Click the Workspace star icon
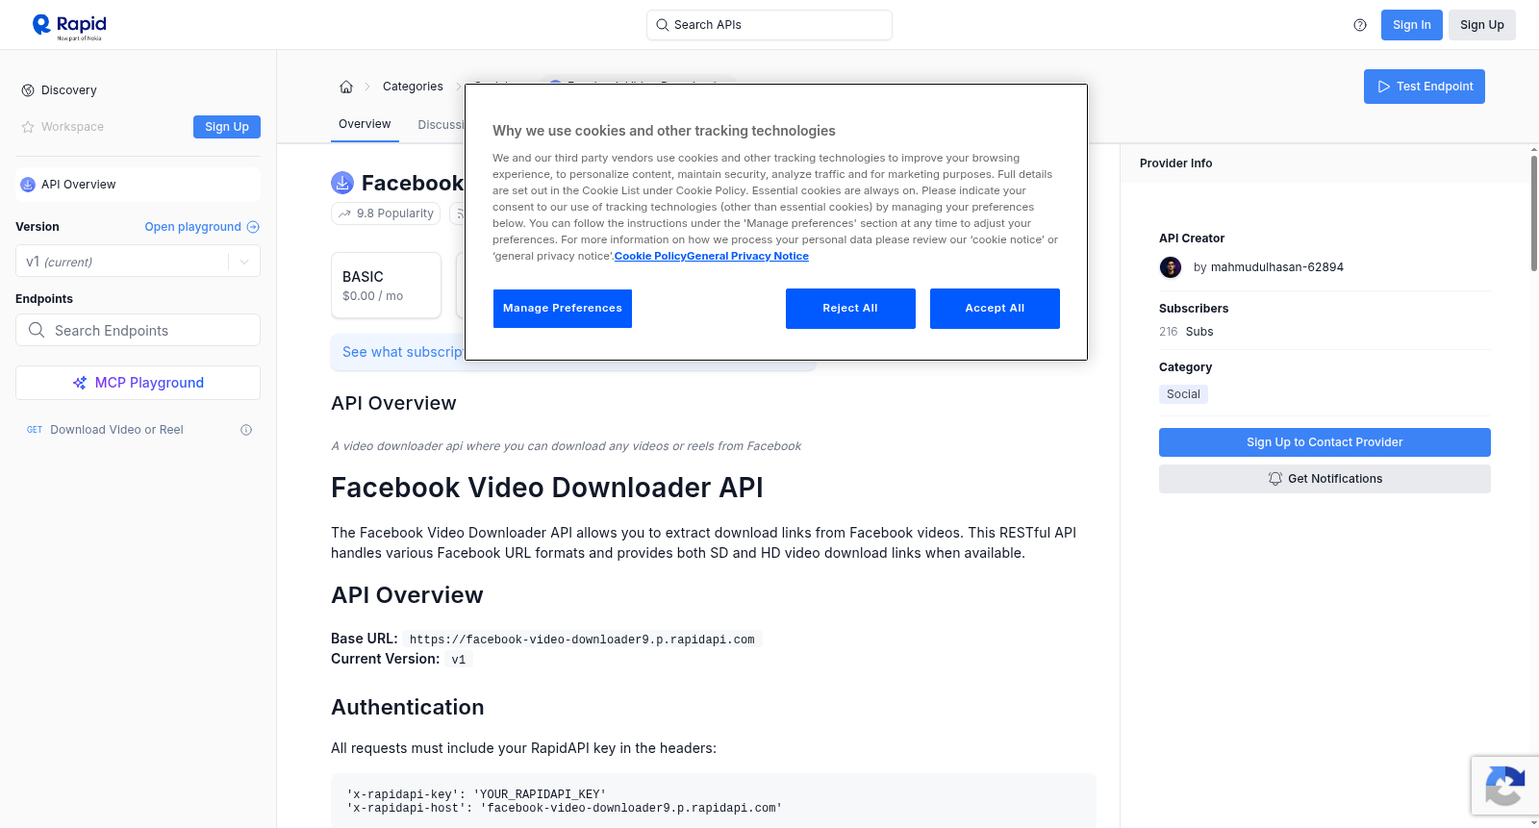This screenshot has width=1539, height=828. (x=28, y=127)
